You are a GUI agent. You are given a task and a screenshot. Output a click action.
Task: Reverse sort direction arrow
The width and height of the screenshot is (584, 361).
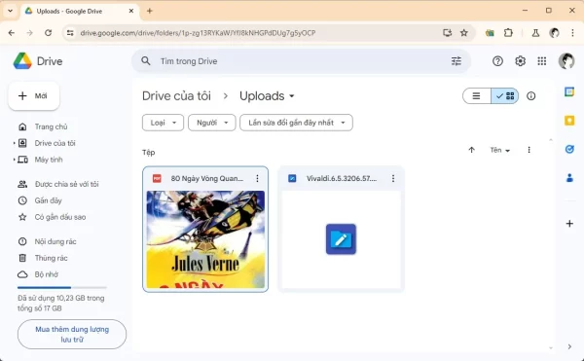471,150
